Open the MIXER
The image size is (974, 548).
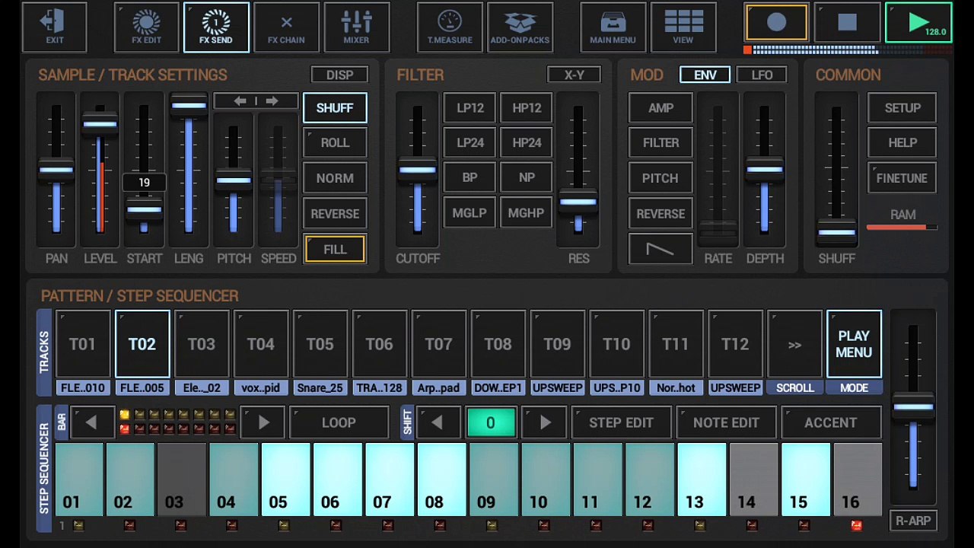(x=356, y=27)
